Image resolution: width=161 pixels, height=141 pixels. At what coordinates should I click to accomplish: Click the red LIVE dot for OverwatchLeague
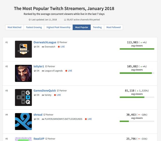[x=59, y=47]
